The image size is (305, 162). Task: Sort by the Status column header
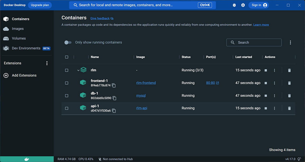[186, 57]
